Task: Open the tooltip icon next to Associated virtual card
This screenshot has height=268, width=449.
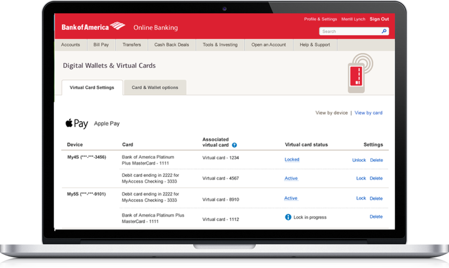Action: tap(234, 145)
